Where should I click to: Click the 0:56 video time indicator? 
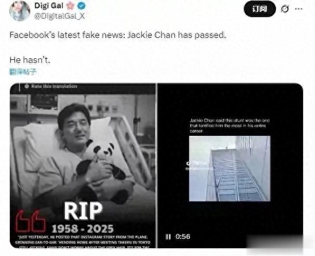[x=183, y=237]
